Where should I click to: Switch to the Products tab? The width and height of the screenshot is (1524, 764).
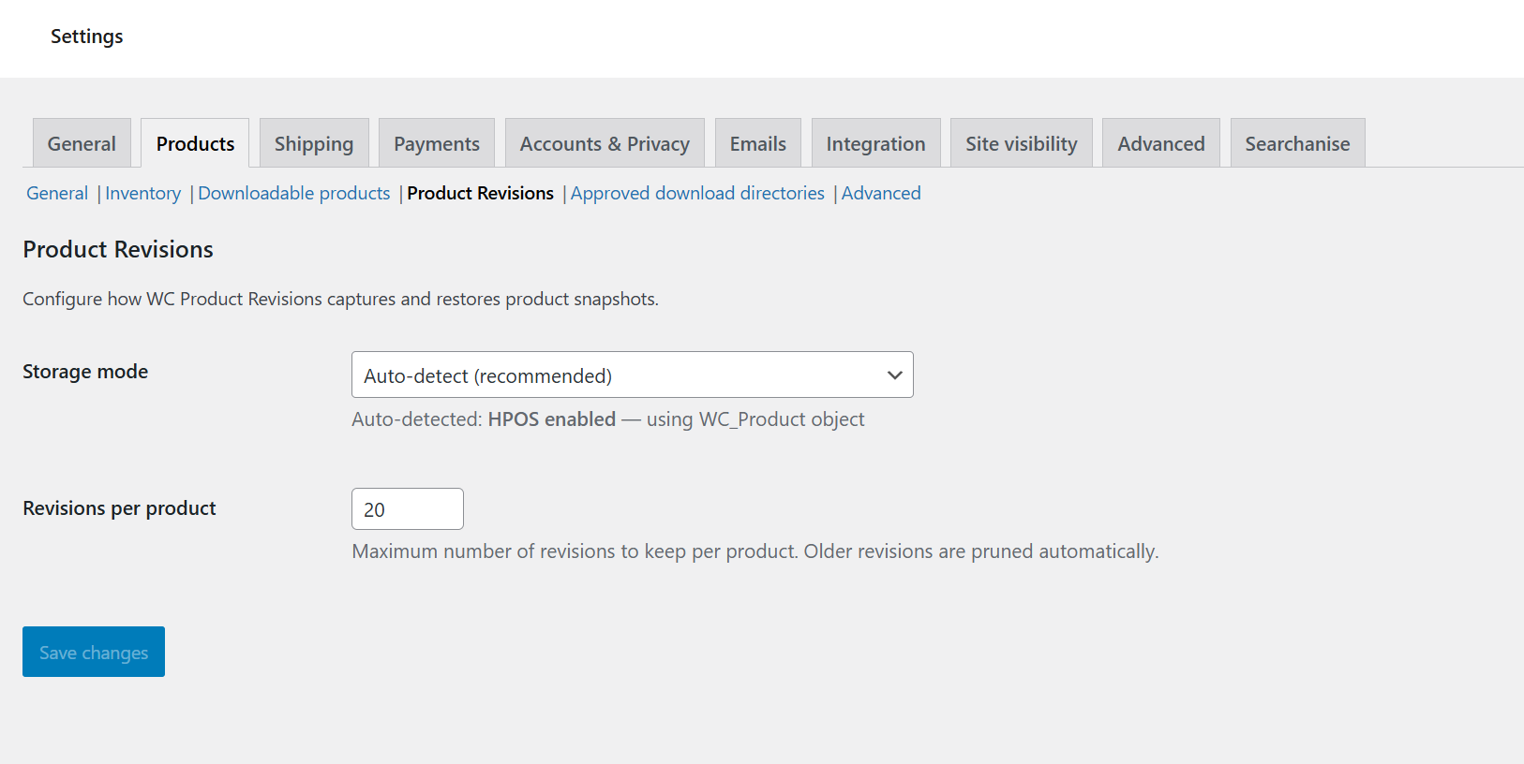point(195,143)
